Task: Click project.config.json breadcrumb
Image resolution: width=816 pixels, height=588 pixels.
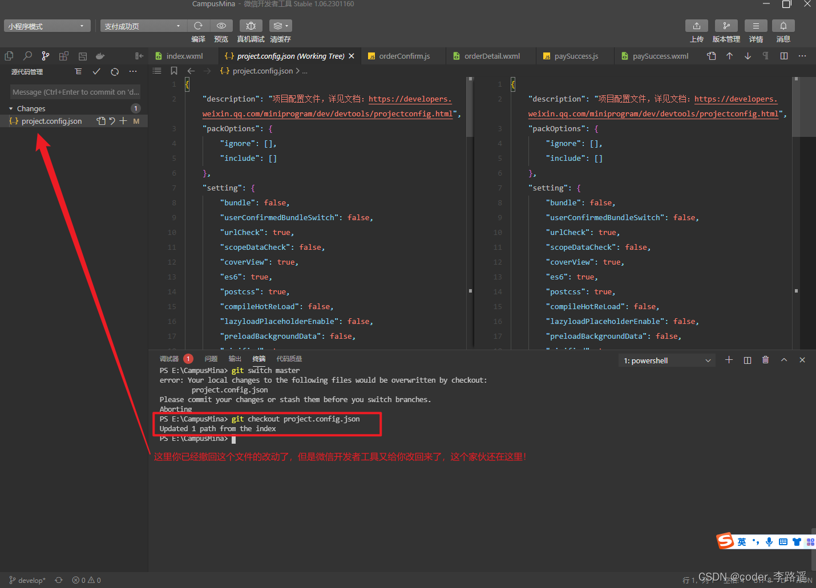Action: (x=262, y=71)
